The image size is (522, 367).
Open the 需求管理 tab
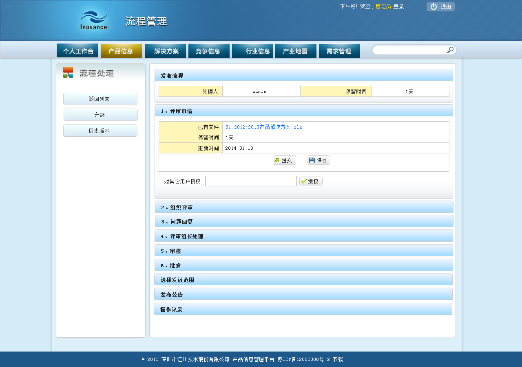339,51
